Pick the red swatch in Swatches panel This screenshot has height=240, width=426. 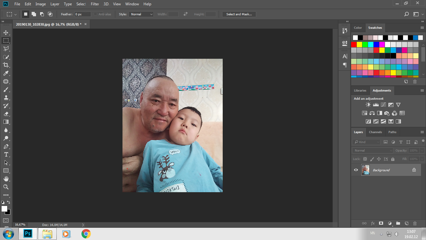tap(354, 44)
